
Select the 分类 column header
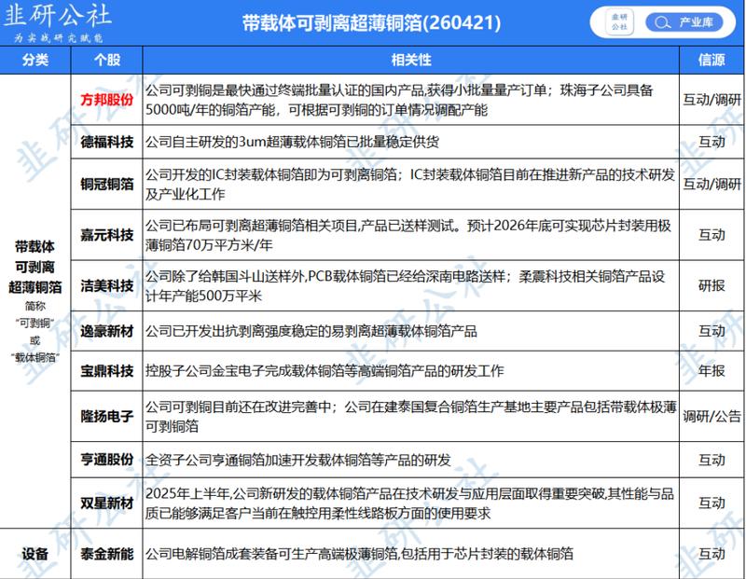[x=35, y=60]
